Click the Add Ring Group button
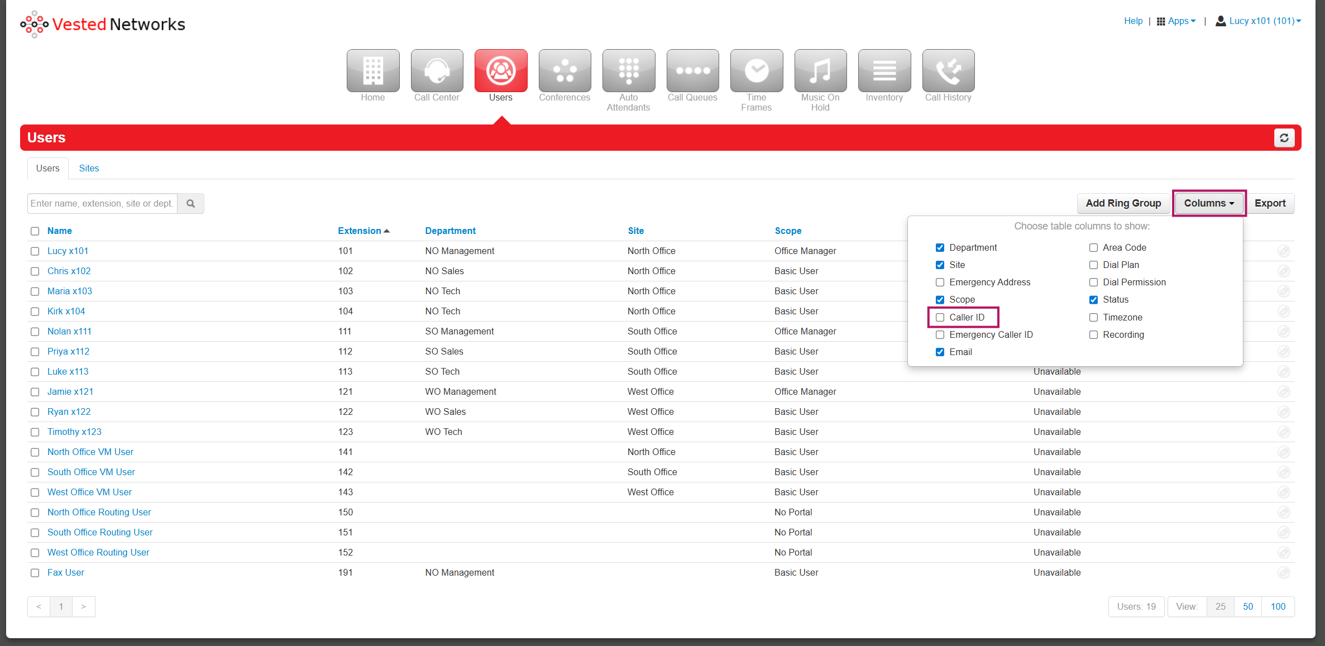 (1123, 203)
